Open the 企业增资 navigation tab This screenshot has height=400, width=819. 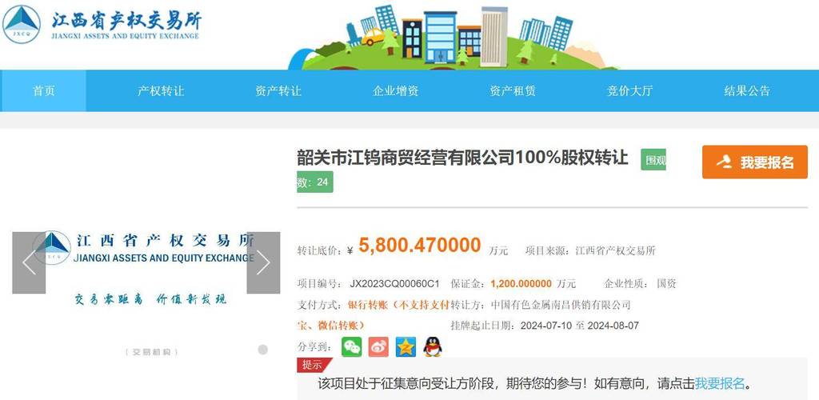pyautogui.click(x=395, y=91)
